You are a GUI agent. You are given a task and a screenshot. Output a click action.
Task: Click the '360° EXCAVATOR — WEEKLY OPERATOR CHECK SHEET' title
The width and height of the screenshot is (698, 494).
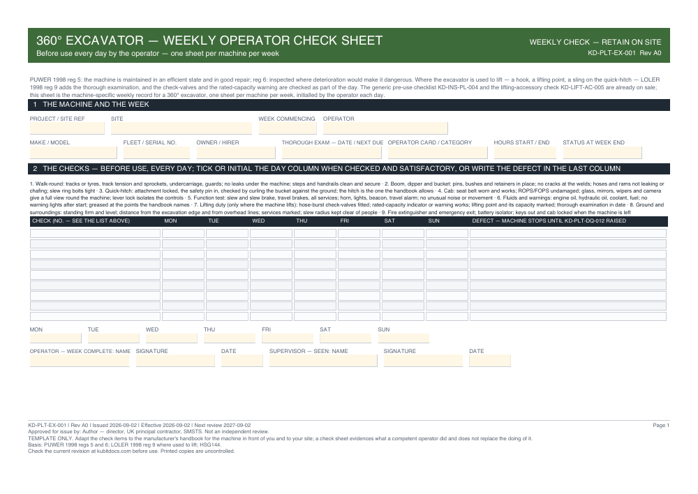[209, 40]
